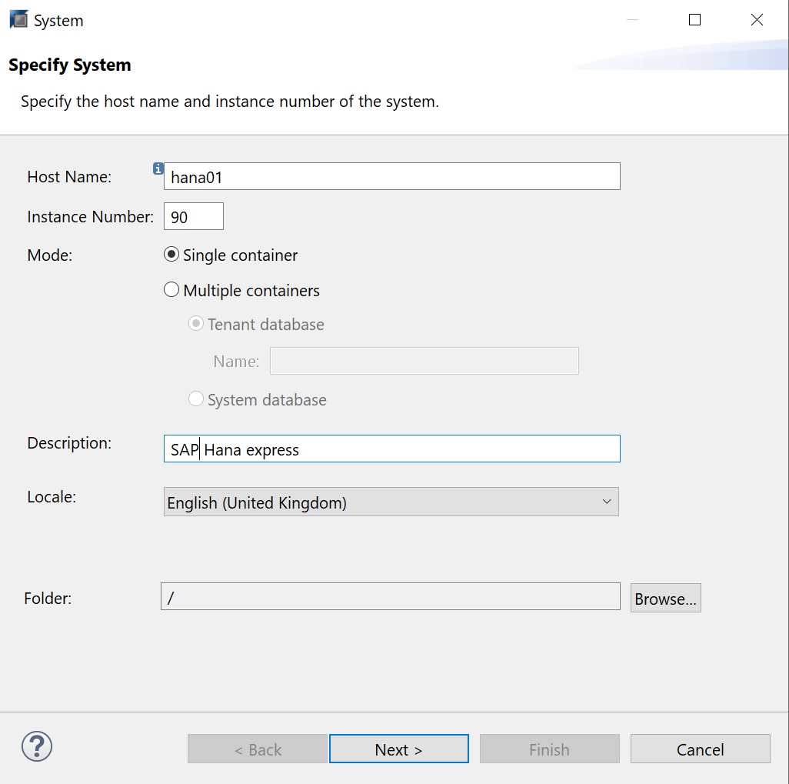
Task: Maximize the System dialog window
Action: tap(694, 21)
